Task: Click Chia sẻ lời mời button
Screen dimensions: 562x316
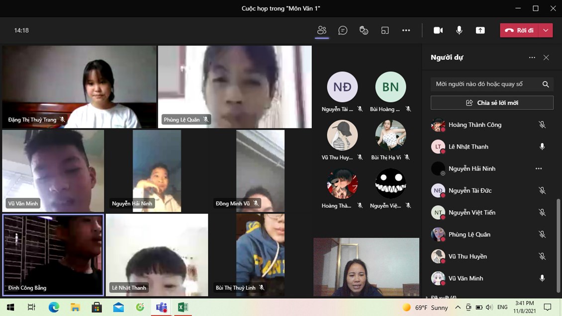Action: [491, 103]
